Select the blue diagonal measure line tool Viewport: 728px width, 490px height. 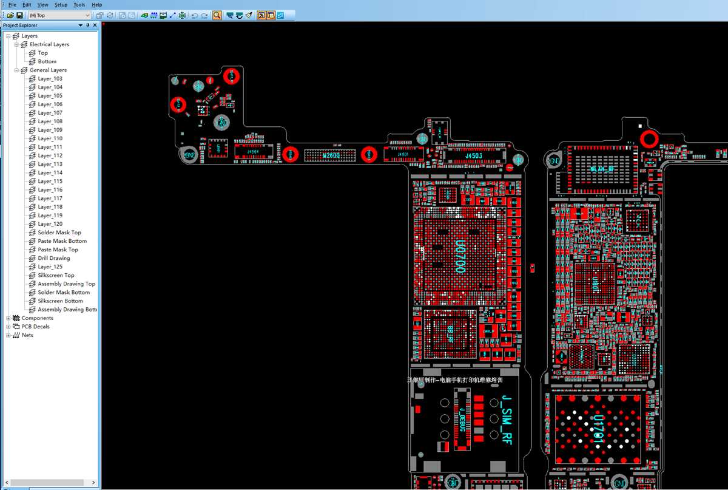coord(172,15)
